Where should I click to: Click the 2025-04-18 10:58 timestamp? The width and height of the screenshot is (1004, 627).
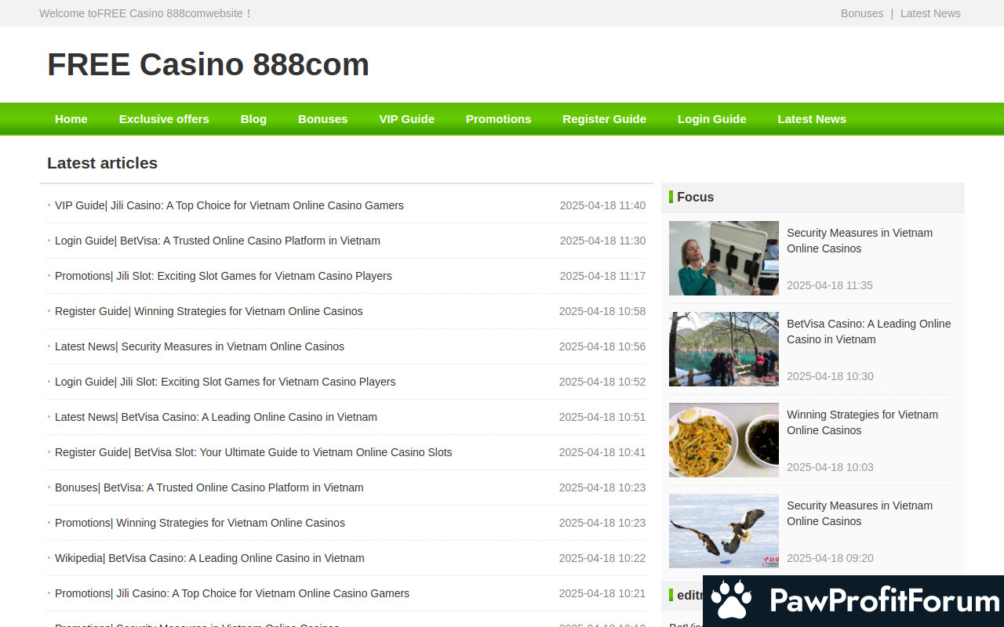coord(602,311)
